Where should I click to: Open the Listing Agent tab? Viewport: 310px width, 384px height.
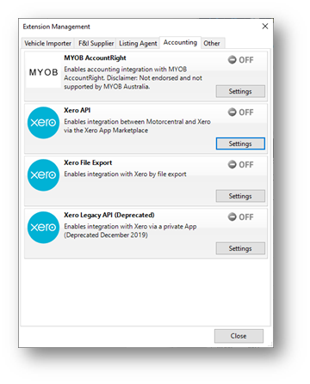click(x=138, y=43)
